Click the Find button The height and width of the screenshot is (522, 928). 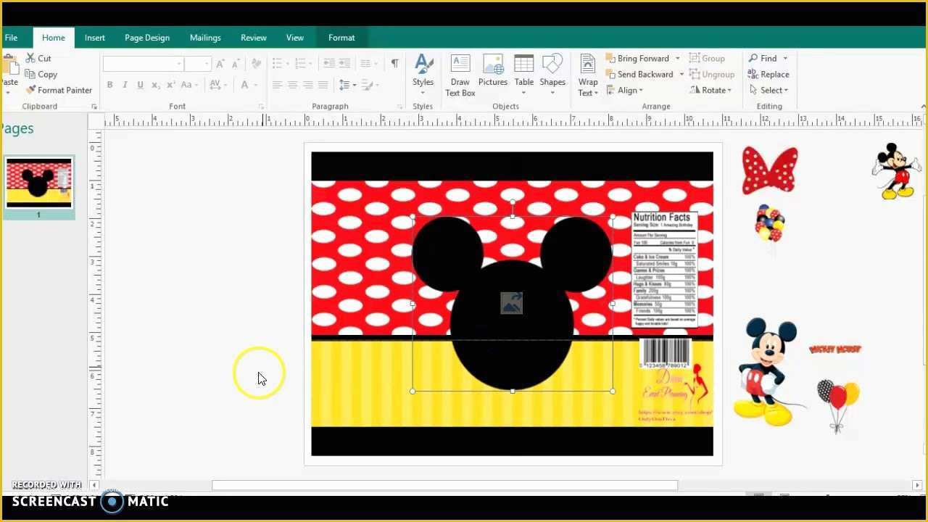pyautogui.click(x=763, y=58)
